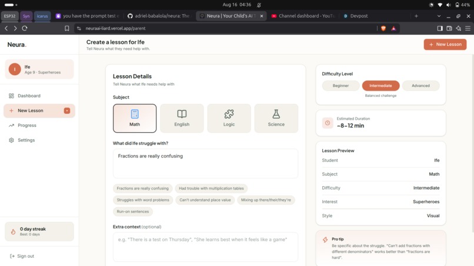The width and height of the screenshot is (474, 266).
Task: Set difficulty to Advanced
Action: click(x=420, y=86)
